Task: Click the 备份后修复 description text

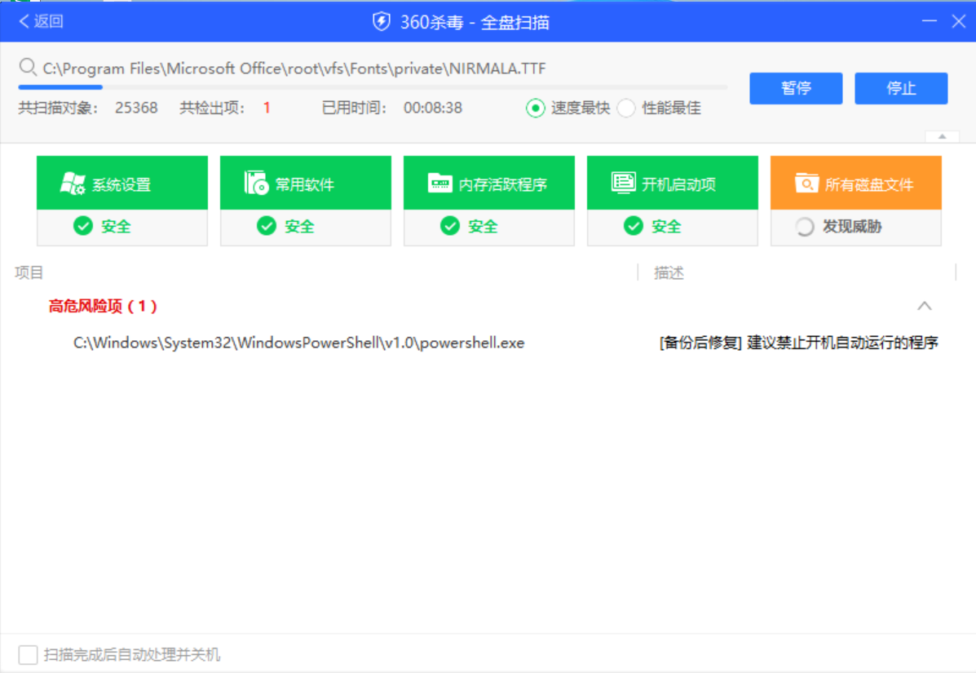Action: (x=798, y=343)
